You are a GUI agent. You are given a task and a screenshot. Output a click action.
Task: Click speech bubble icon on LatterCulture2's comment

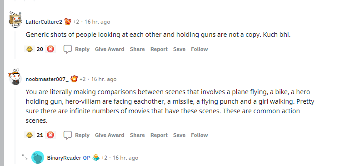67,50
